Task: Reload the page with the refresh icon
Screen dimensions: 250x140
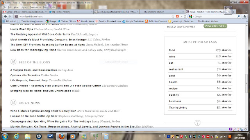Action: [185, 16]
